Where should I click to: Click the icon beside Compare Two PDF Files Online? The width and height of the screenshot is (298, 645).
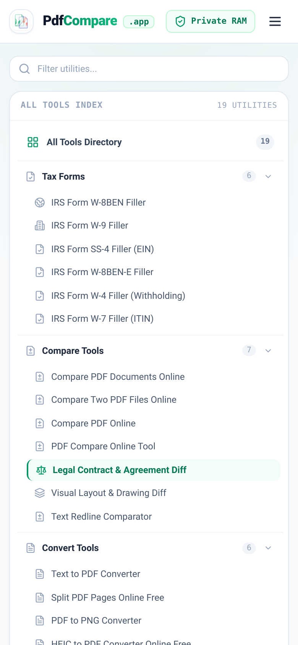coord(40,400)
